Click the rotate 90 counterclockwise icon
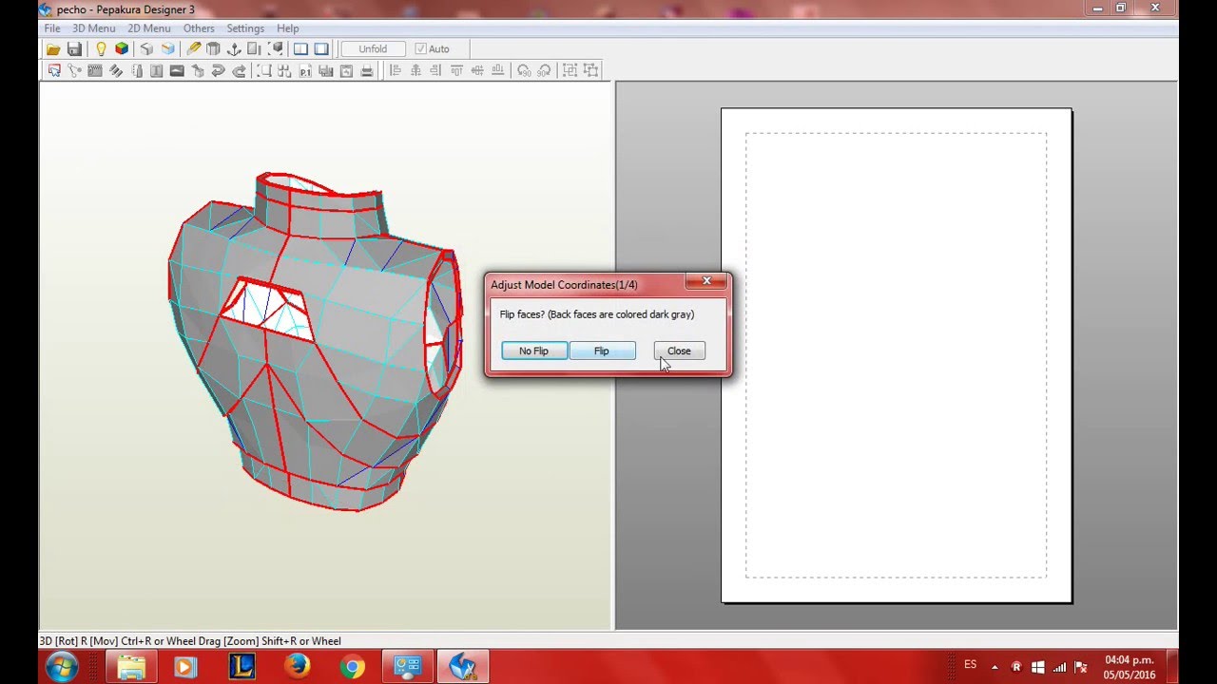 (x=523, y=70)
